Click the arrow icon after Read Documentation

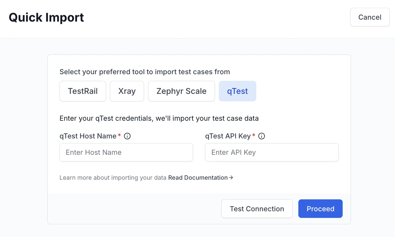point(231,178)
